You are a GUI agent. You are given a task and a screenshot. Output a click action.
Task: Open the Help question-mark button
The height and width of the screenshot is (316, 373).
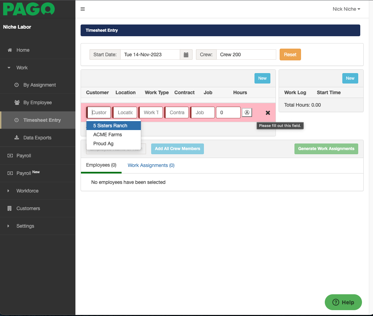click(x=335, y=302)
